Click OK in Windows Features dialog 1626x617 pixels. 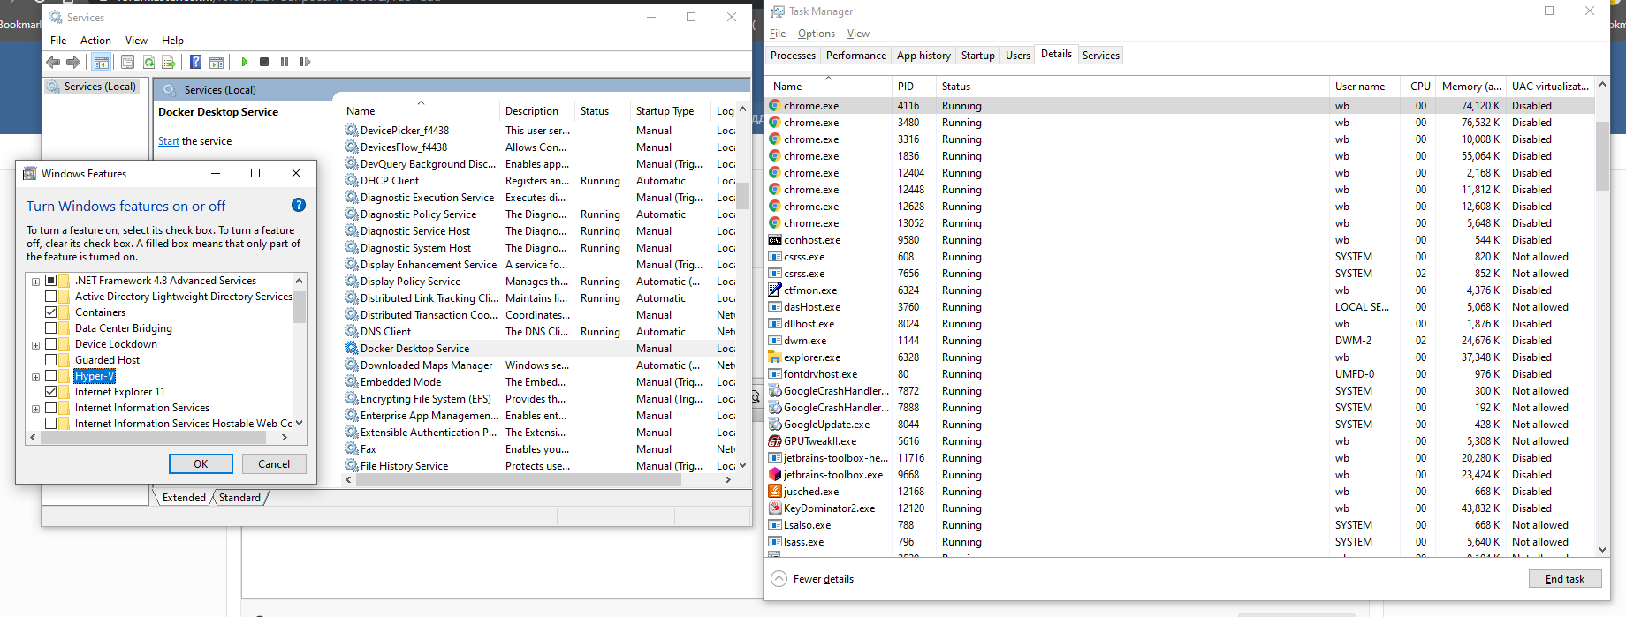(x=201, y=463)
